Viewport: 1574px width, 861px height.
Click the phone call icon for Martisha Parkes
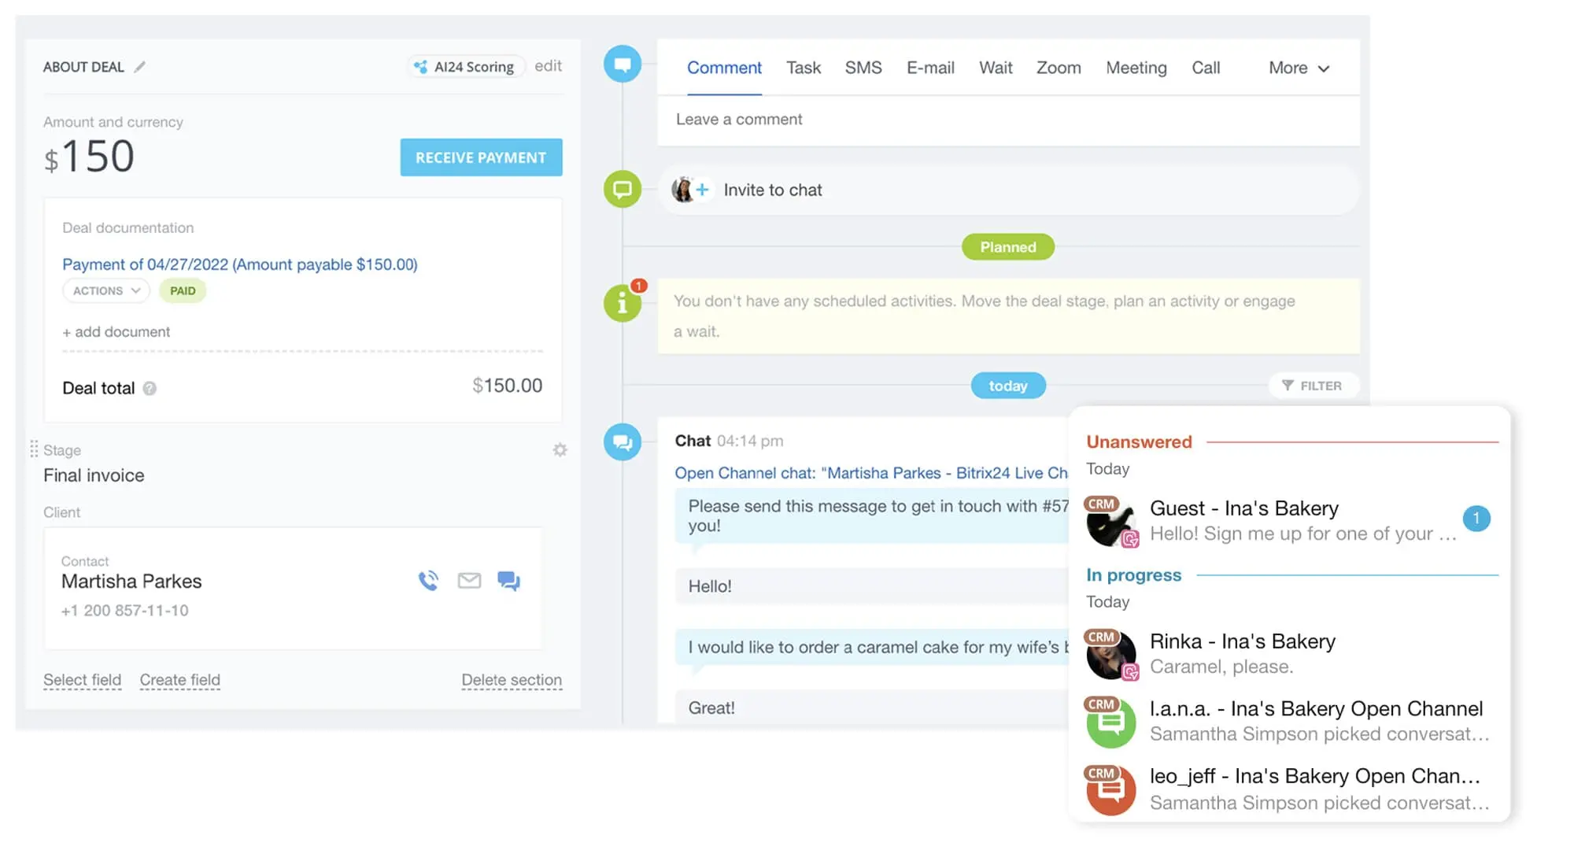(428, 581)
